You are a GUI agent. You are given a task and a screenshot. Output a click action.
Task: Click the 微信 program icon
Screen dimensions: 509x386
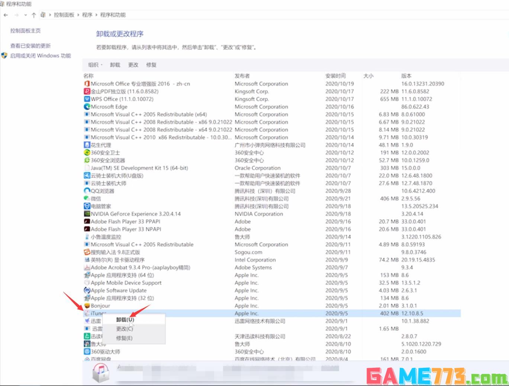pyautogui.click(x=87, y=198)
